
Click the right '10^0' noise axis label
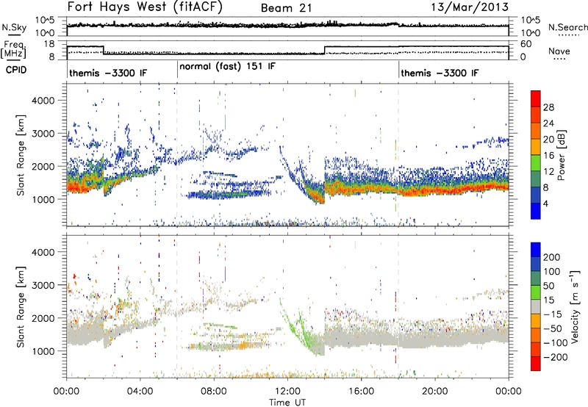pyautogui.click(x=531, y=33)
